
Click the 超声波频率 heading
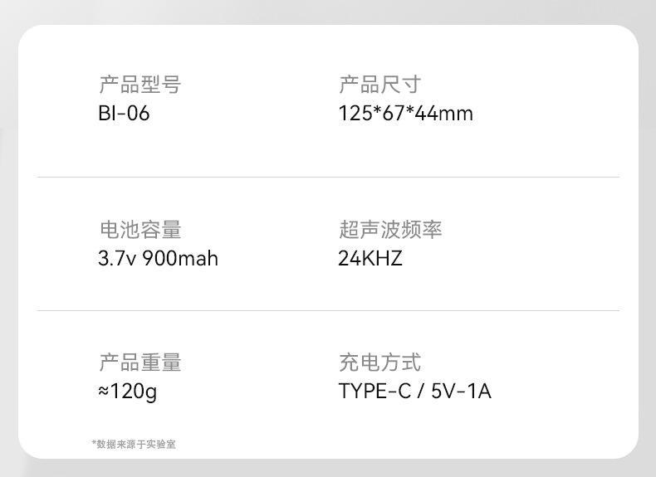(x=390, y=230)
